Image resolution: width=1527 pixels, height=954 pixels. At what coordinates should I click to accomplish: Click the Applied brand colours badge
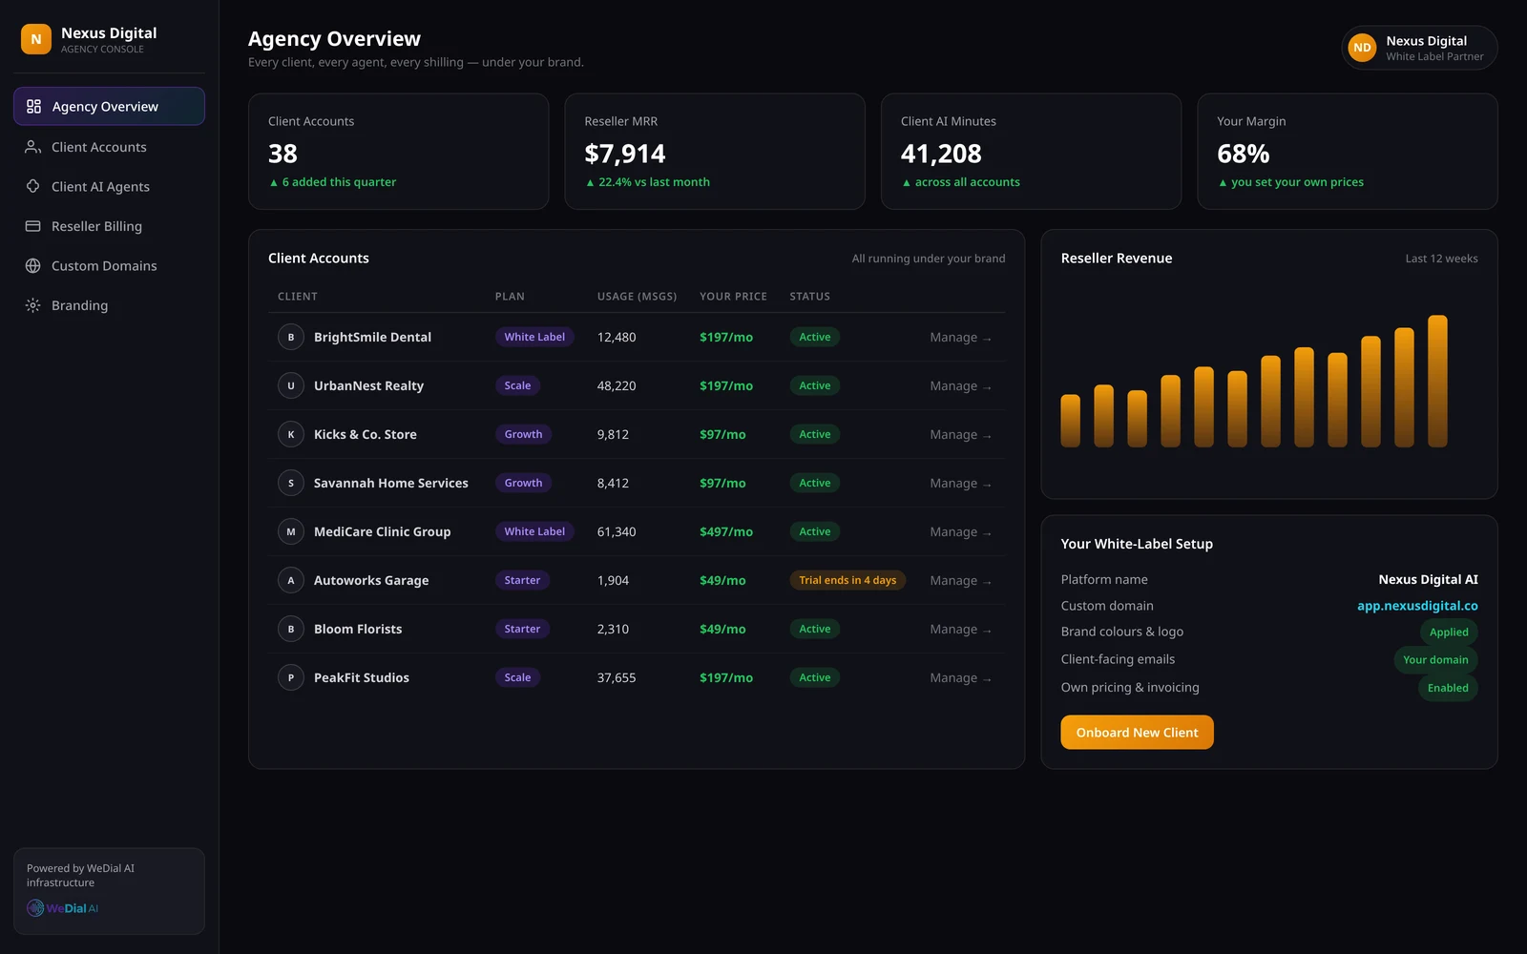pos(1449,633)
